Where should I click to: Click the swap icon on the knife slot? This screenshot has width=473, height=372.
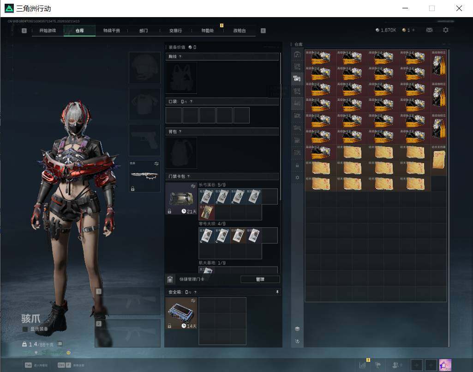coord(156,164)
